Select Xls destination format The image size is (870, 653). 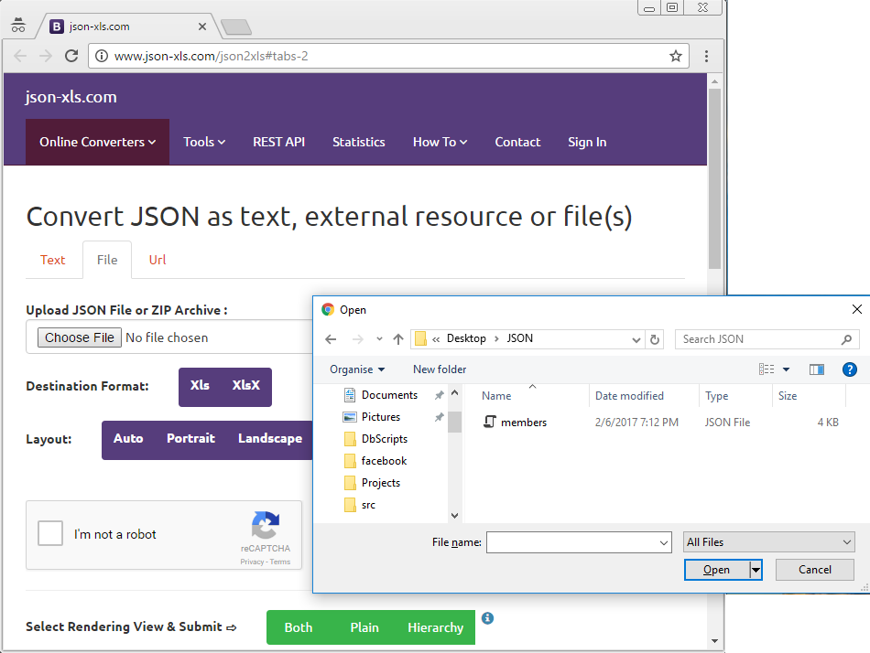point(200,385)
